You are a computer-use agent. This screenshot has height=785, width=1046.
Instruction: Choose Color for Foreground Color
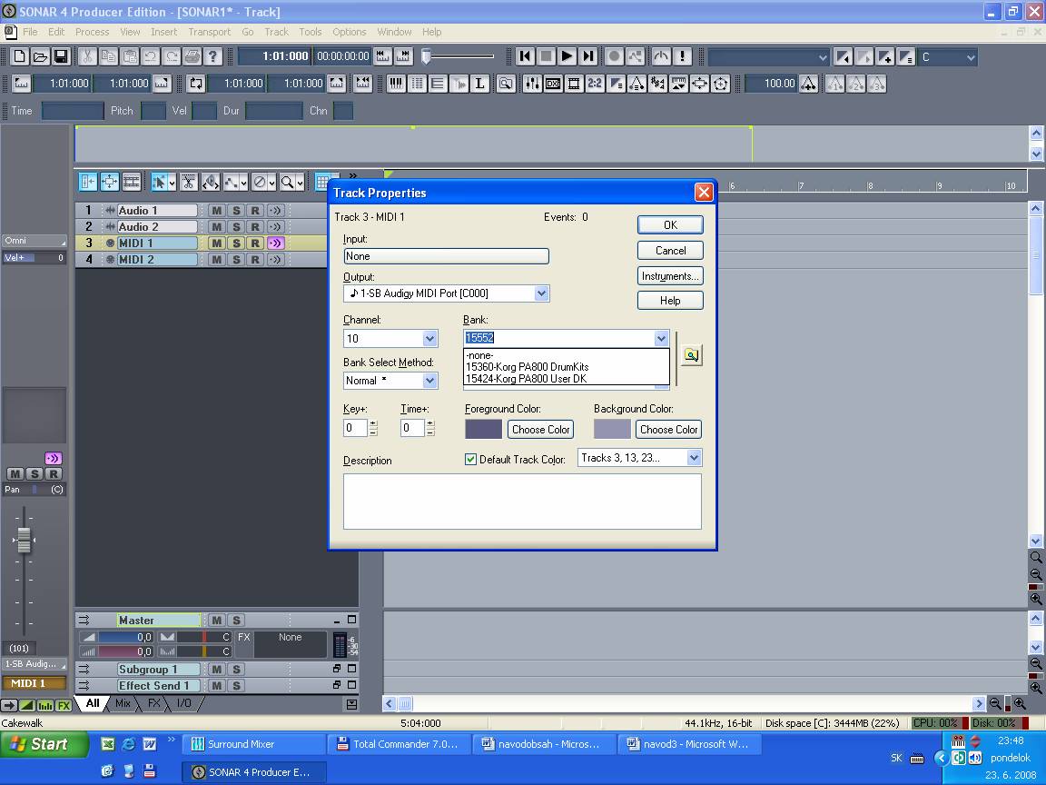click(x=540, y=429)
